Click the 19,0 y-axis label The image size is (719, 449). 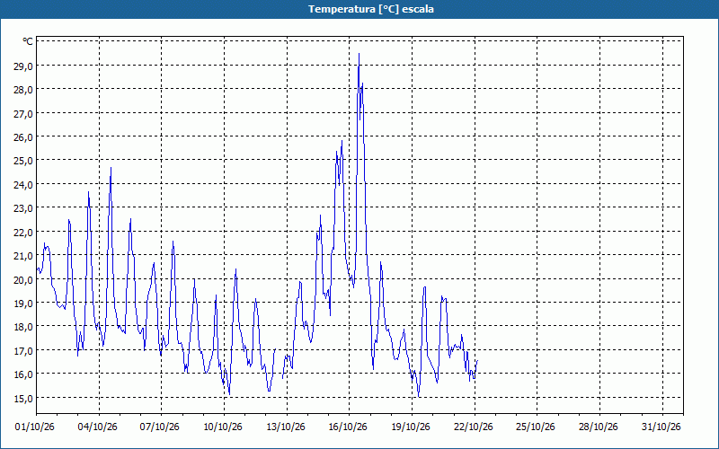click(23, 303)
